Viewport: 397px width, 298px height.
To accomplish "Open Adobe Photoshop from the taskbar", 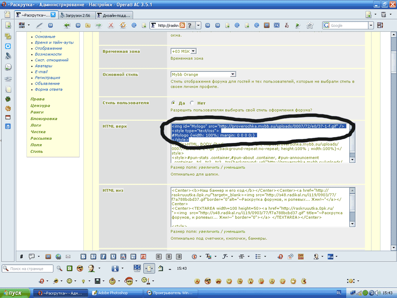I will (116, 293).
